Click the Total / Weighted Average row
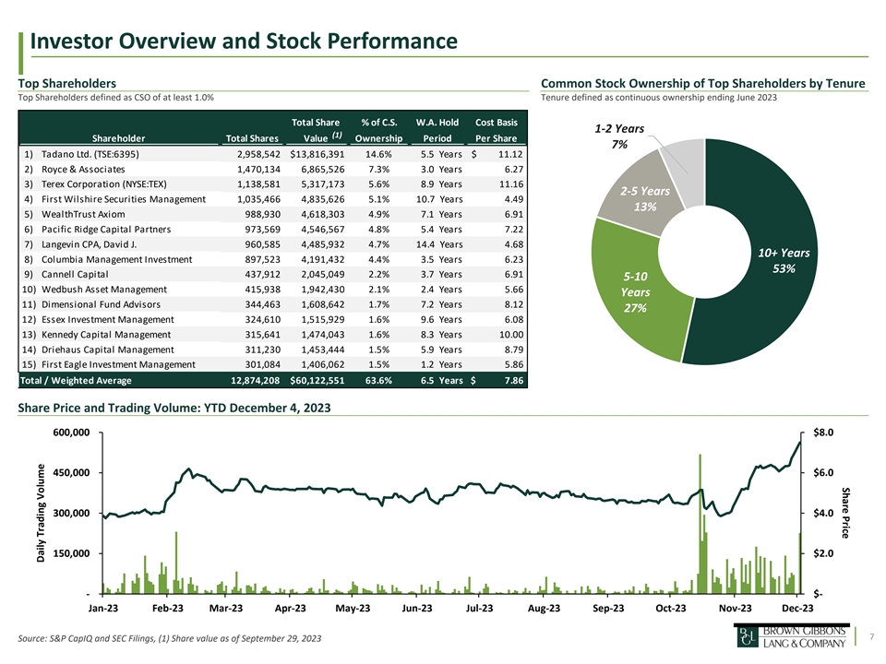The width and height of the screenshot is (886, 664). coord(273,380)
